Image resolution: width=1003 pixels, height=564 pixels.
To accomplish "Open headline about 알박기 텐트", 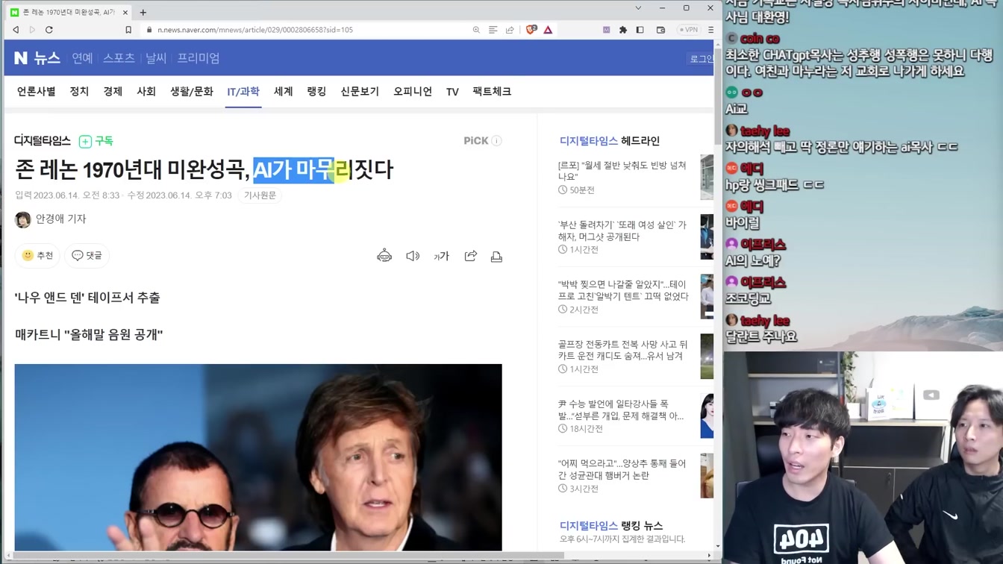I will click(x=623, y=290).
